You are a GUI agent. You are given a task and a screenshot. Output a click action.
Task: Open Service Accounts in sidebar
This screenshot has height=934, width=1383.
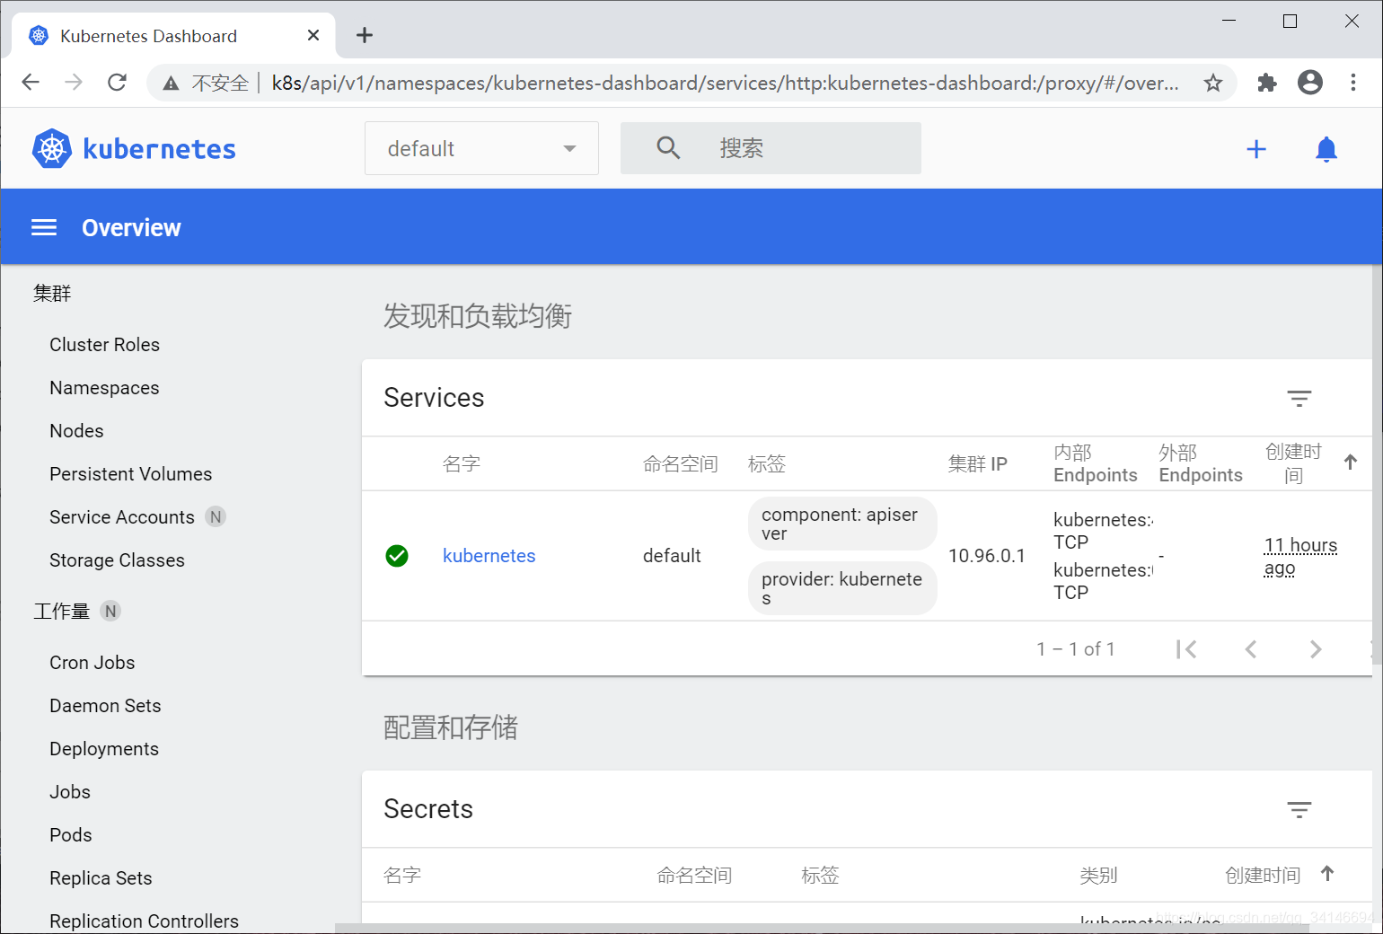[121, 517]
